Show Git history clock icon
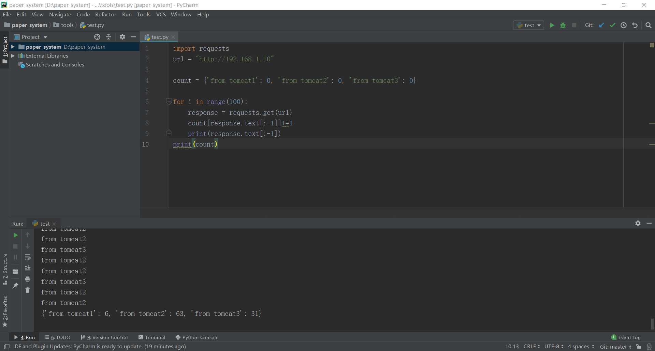The width and height of the screenshot is (655, 351). [x=624, y=25]
